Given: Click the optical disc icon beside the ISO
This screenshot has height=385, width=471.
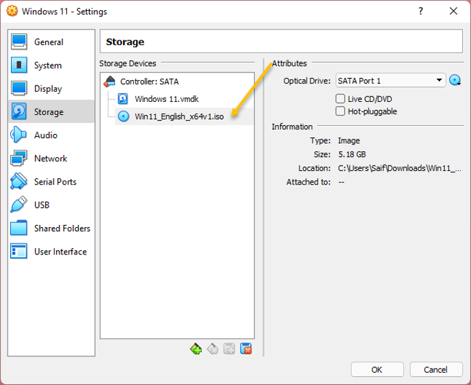Looking at the screenshot, I should [x=123, y=116].
